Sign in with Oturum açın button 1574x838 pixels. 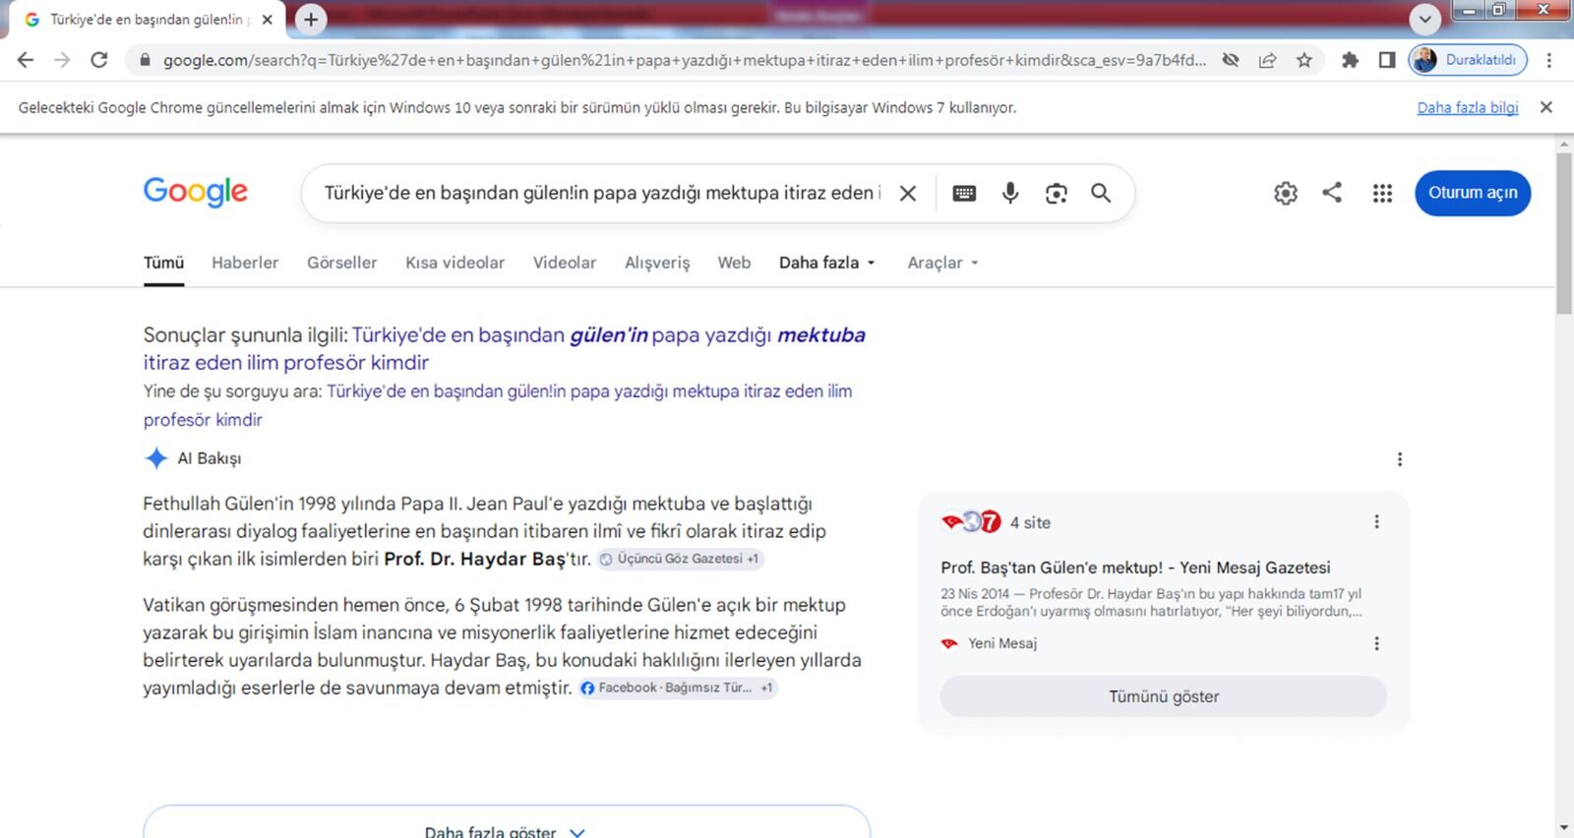point(1473,193)
